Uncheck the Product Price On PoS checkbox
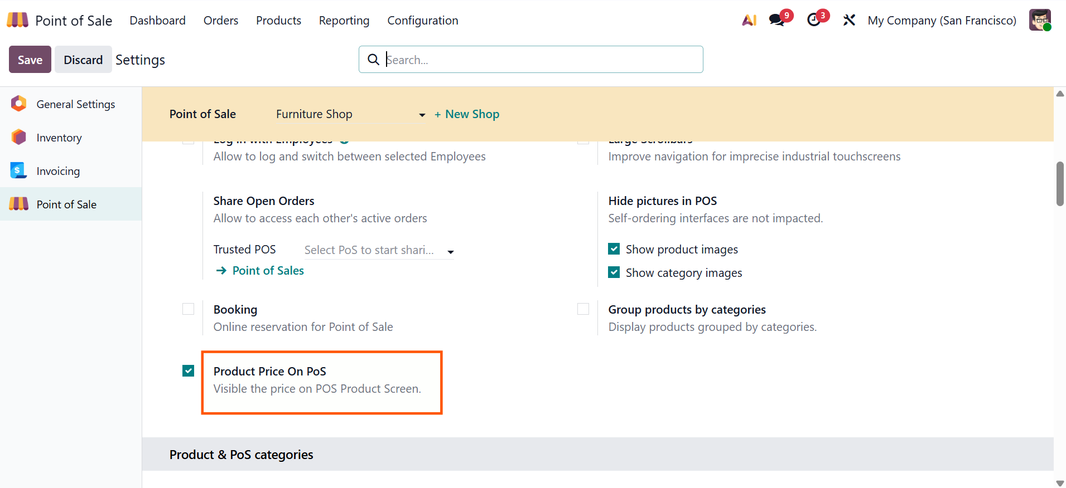 189,371
